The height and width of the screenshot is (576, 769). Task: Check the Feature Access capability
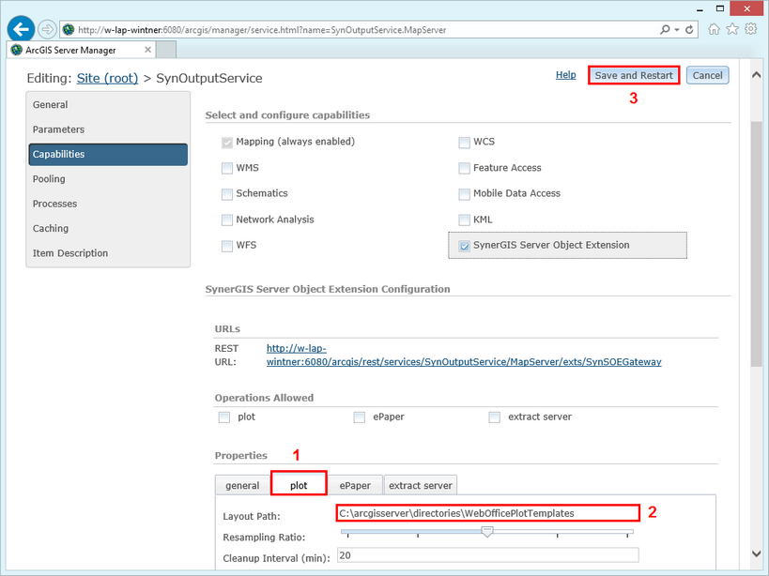[x=465, y=167]
